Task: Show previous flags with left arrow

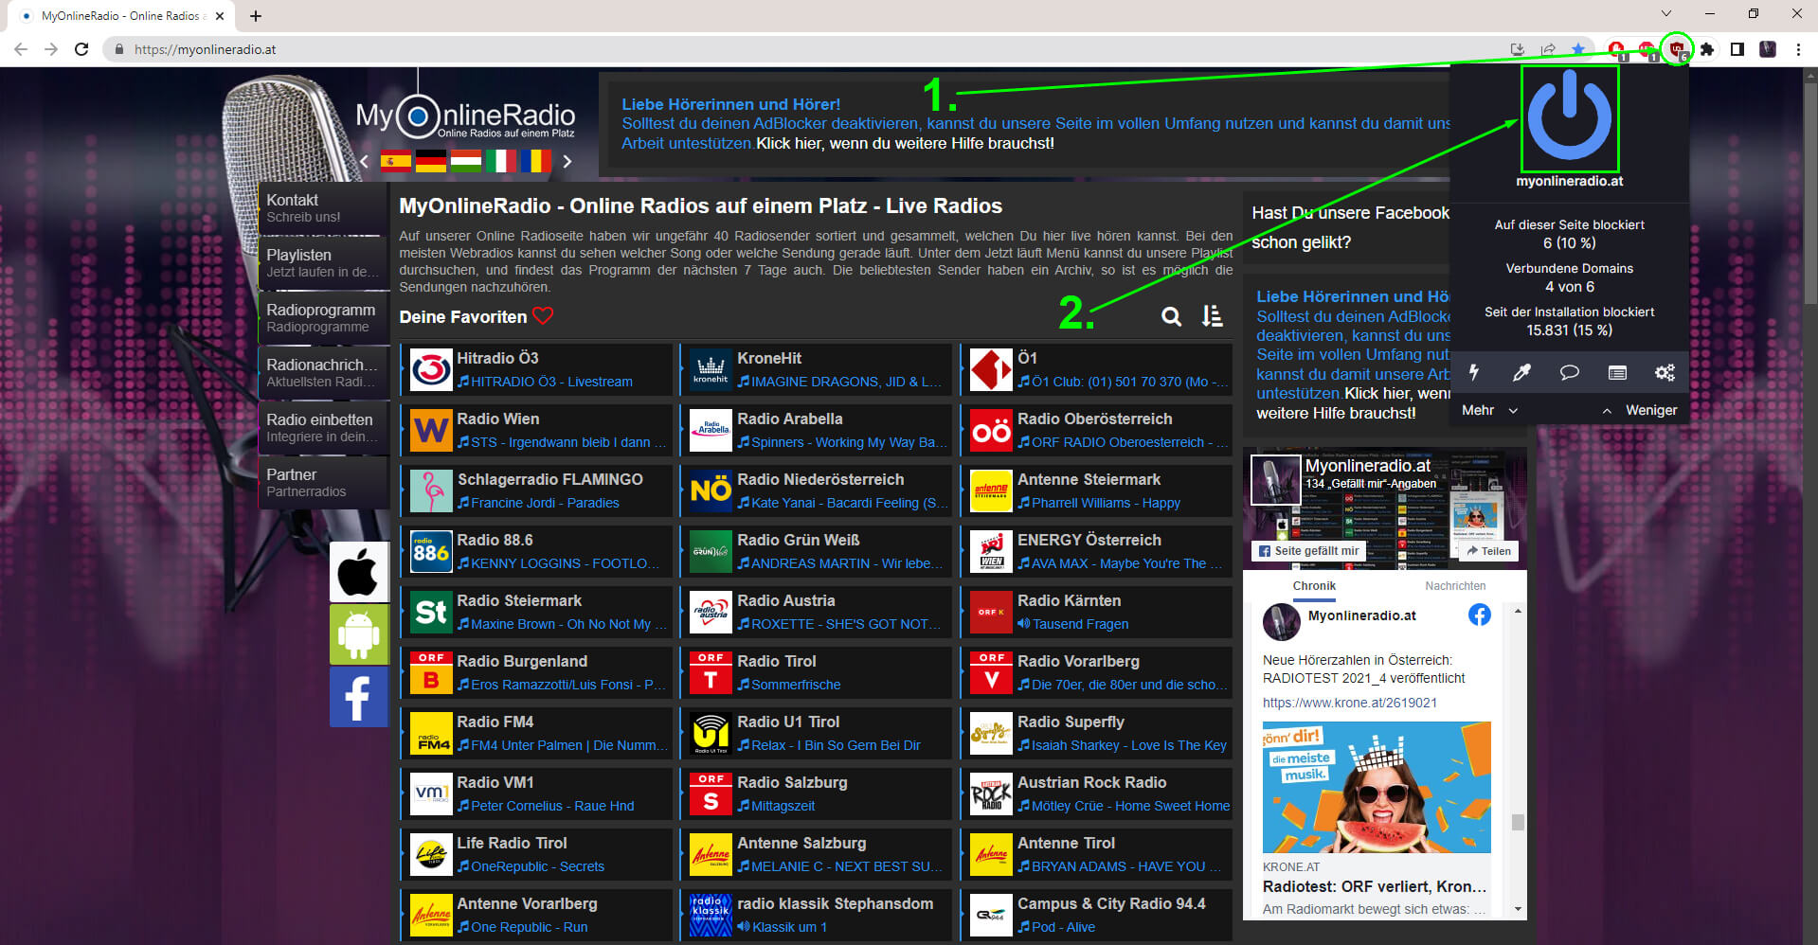Action: (365, 161)
